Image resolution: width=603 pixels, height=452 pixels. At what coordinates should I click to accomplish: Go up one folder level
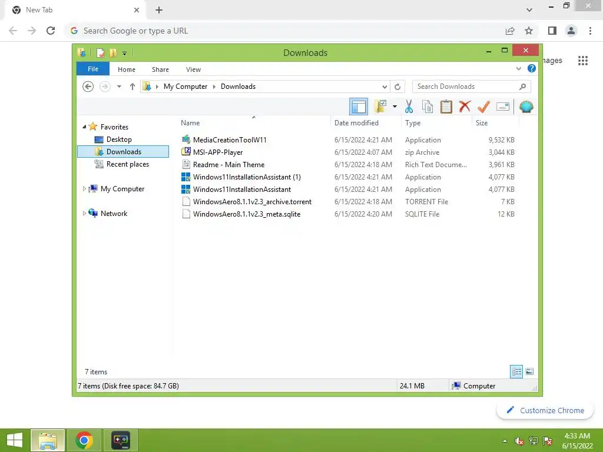(x=132, y=87)
